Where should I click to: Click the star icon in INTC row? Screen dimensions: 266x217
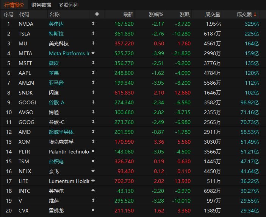(93, 191)
